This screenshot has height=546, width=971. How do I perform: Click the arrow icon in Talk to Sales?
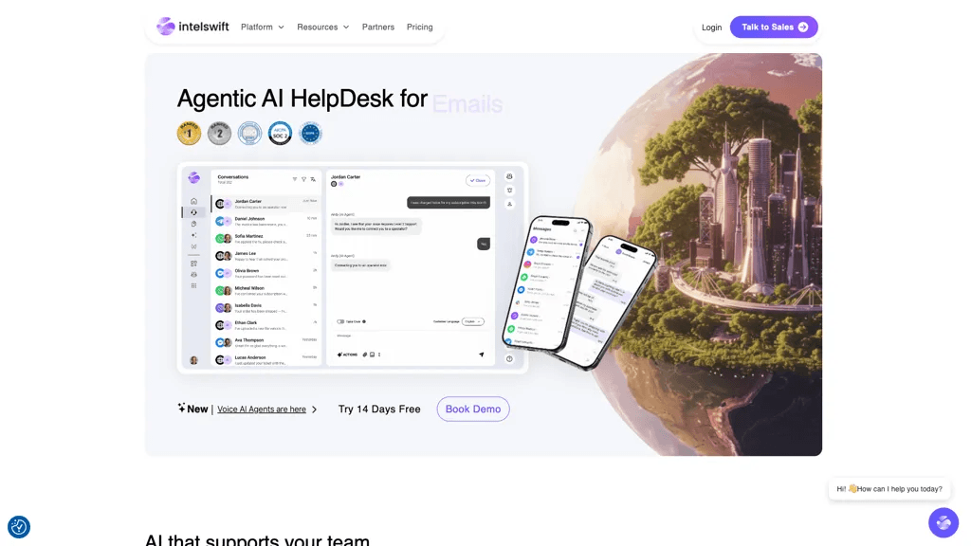[x=803, y=27]
